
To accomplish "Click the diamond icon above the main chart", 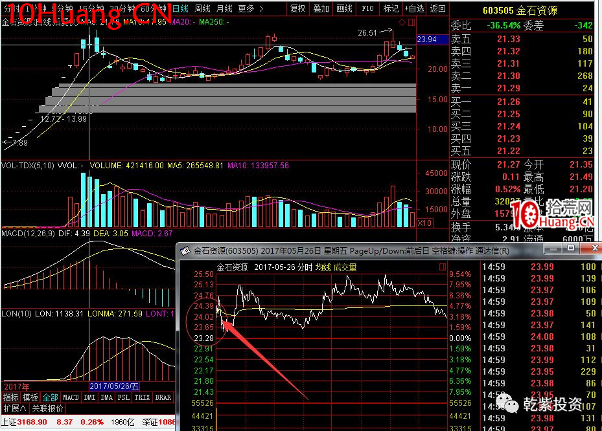I will (402, 22).
